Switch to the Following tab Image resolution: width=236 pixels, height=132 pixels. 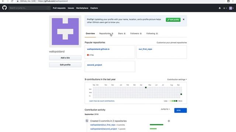152,33
